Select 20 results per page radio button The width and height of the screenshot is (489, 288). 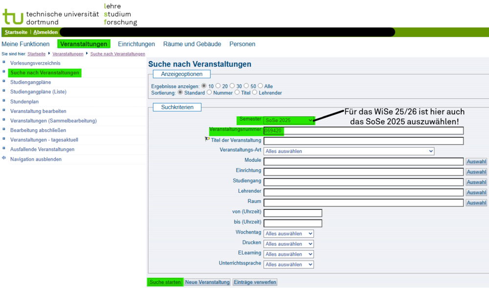(x=218, y=86)
